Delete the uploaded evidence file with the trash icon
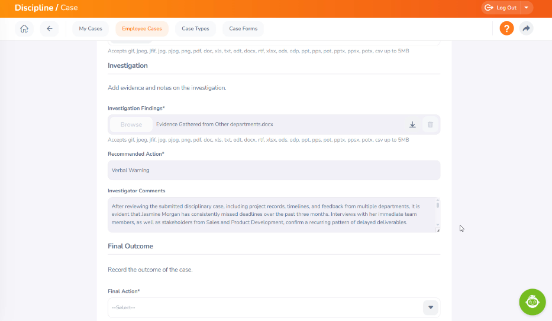 [x=430, y=125]
